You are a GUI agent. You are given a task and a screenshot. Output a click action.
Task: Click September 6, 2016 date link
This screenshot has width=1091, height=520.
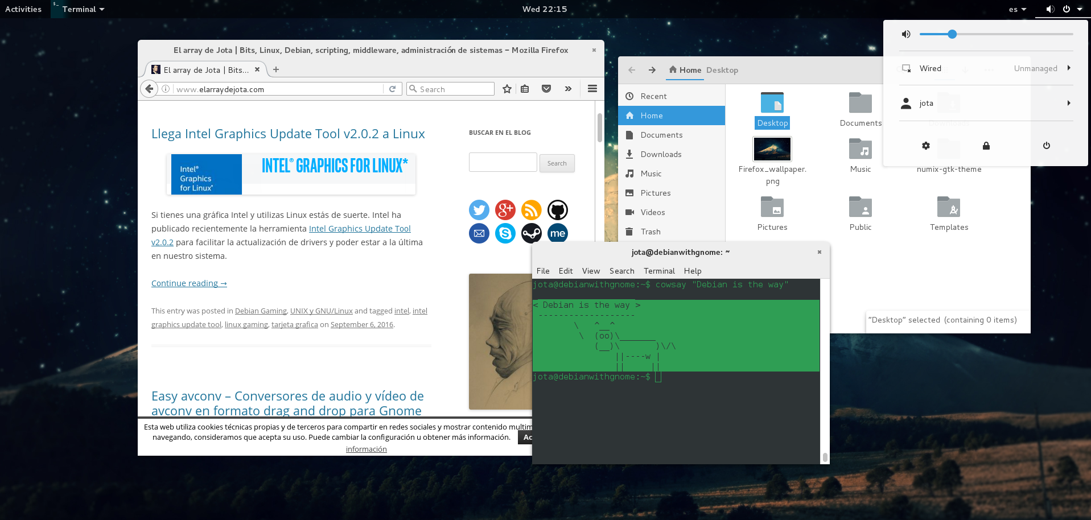click(x=362, y=324)
